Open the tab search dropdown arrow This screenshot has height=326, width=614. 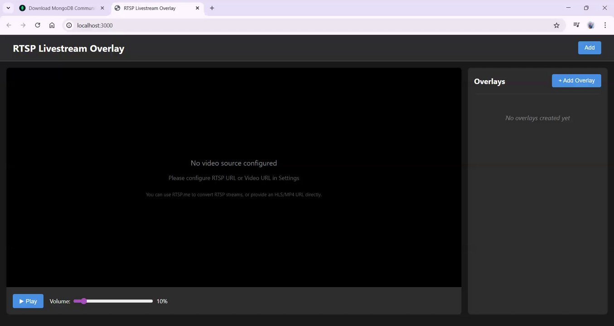point(8,8)
